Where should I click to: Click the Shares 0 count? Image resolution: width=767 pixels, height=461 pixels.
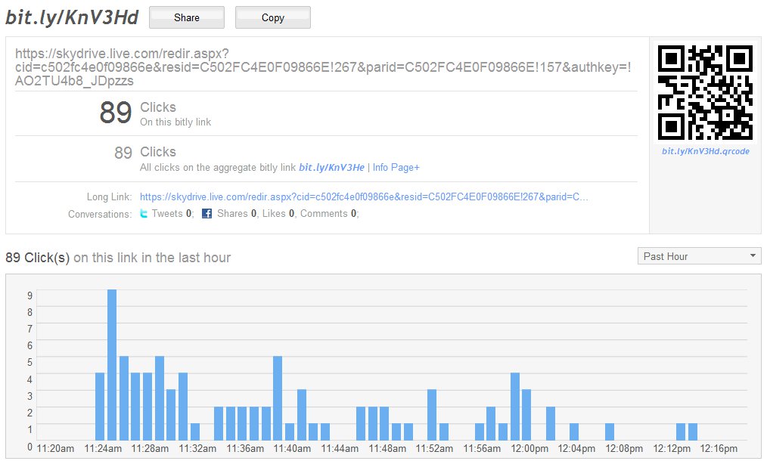[x=237, y=213]
